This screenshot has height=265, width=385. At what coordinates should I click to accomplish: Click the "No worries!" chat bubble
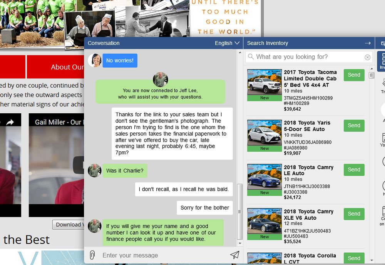[x=120, y=61]
